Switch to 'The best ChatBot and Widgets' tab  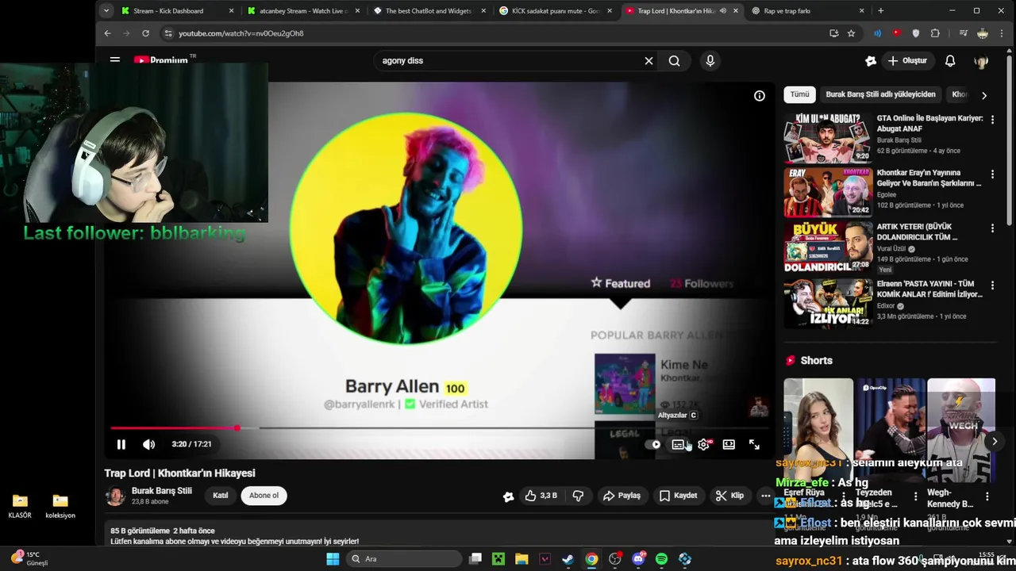[429, 11]
